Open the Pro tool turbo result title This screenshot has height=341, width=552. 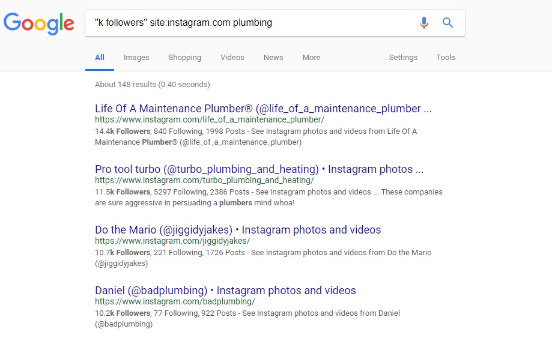point(259,169)
